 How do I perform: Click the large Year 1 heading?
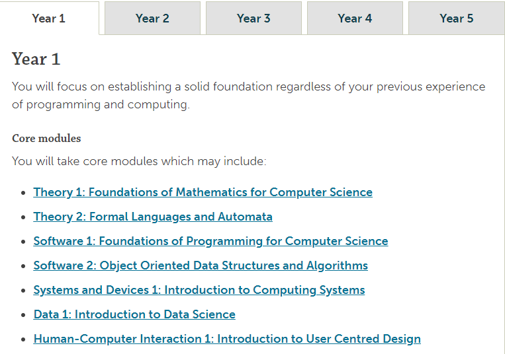click(x=36, y=59)
